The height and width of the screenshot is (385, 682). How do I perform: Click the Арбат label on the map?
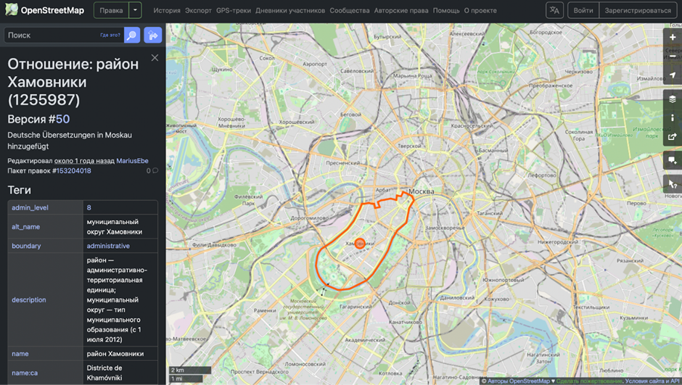click(383, 190)
